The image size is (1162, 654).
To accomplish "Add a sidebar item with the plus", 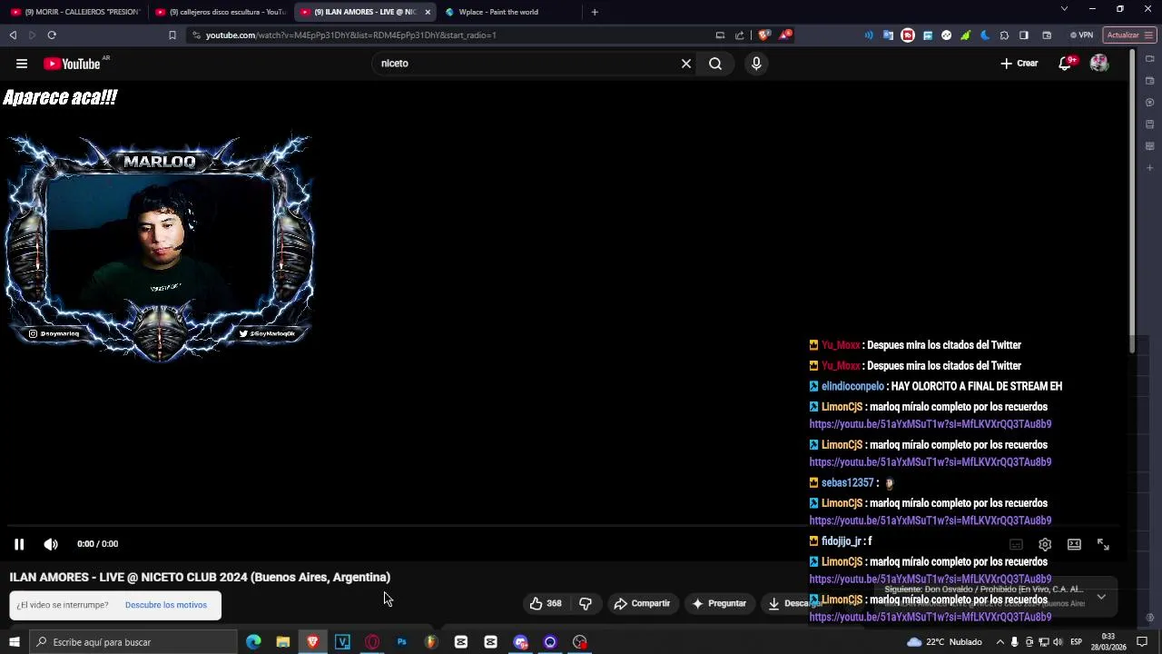I will pyautogui.click(x=1149, y=168).
